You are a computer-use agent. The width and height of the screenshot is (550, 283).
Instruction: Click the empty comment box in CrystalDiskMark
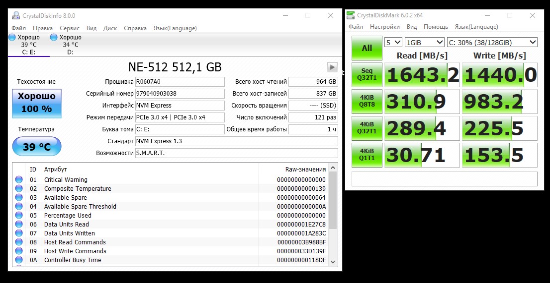pos(445,178)
